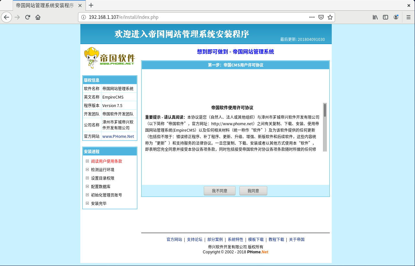The image size is (415, 266).
Task: Open the Firefox account icon
Action: (396, 17)
